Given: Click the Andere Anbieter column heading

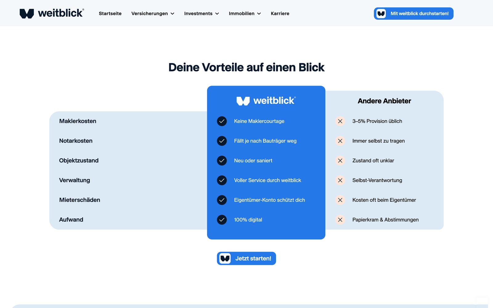Looking at the screenshot, I should [x=384, y=101].
